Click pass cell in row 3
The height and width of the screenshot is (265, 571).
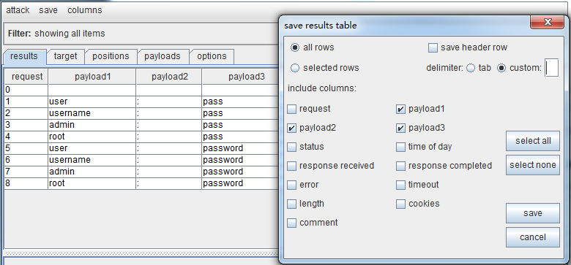pos(240,125)
